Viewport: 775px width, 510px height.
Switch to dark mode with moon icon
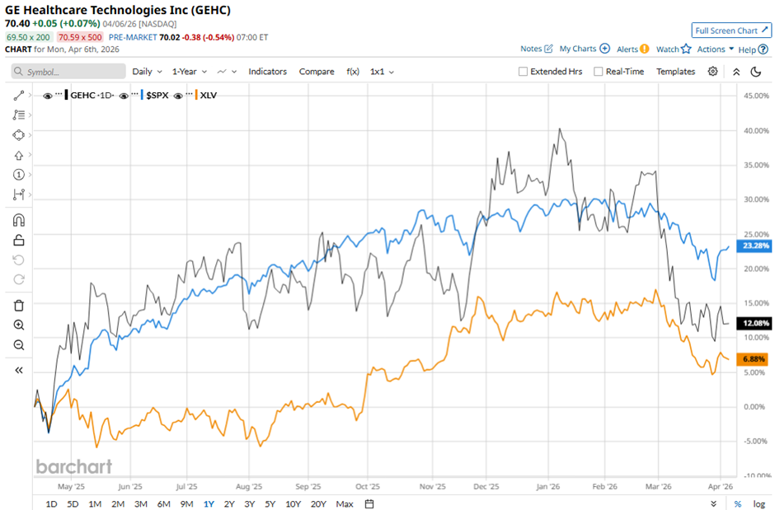[x=756, y=72]
